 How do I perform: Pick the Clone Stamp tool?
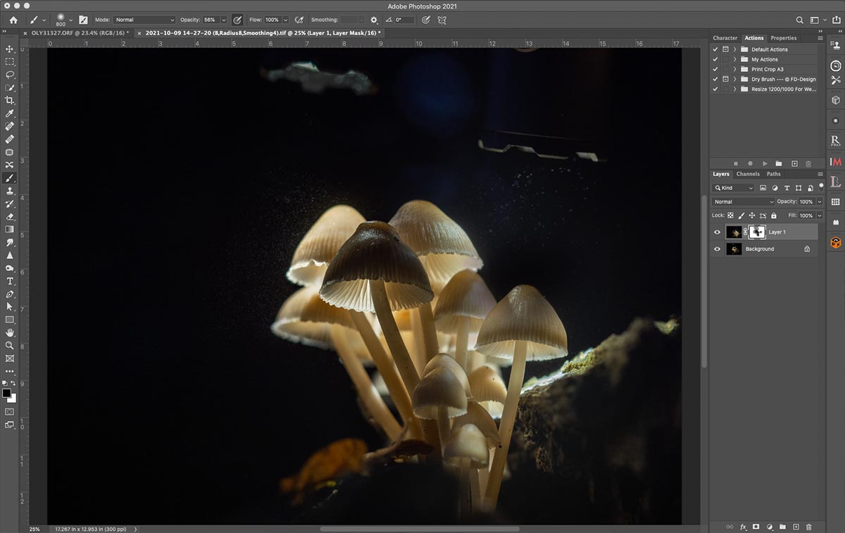[x=10, y=191]
